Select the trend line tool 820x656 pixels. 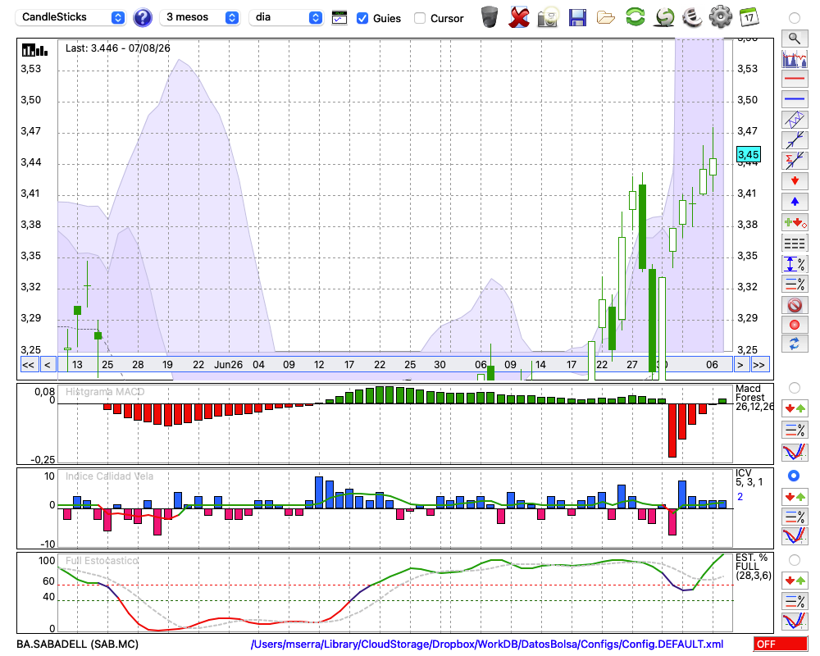pyautogui.click(x=795, y=140)
